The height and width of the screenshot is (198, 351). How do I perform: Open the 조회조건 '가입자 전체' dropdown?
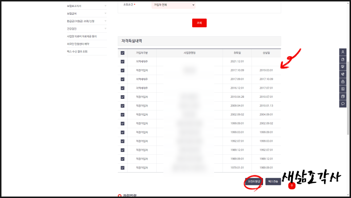pos(173,5)
